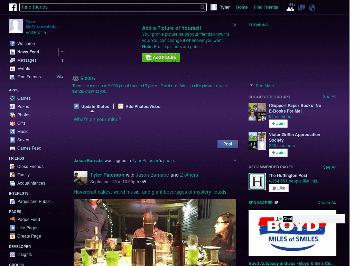Open the tagged dinner table photo
Viewport: 354px width, 266px height.
[x=155, y=232]
